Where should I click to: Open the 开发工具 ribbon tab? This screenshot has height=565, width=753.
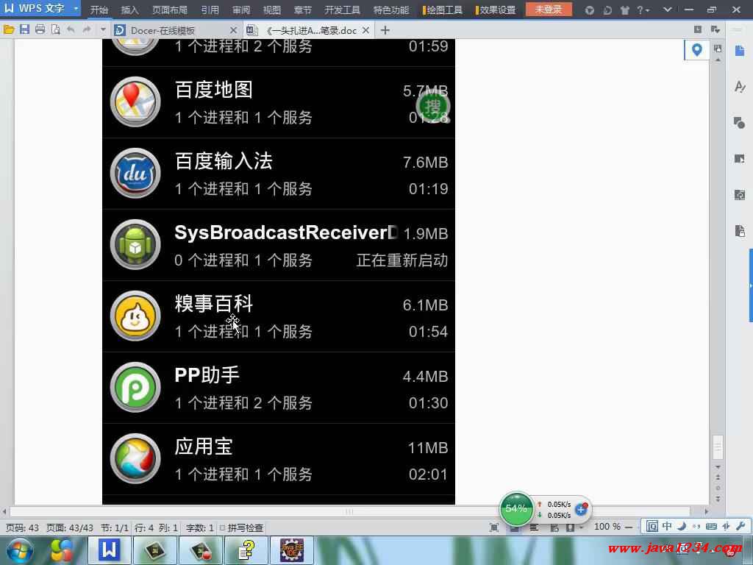point(343,10)
